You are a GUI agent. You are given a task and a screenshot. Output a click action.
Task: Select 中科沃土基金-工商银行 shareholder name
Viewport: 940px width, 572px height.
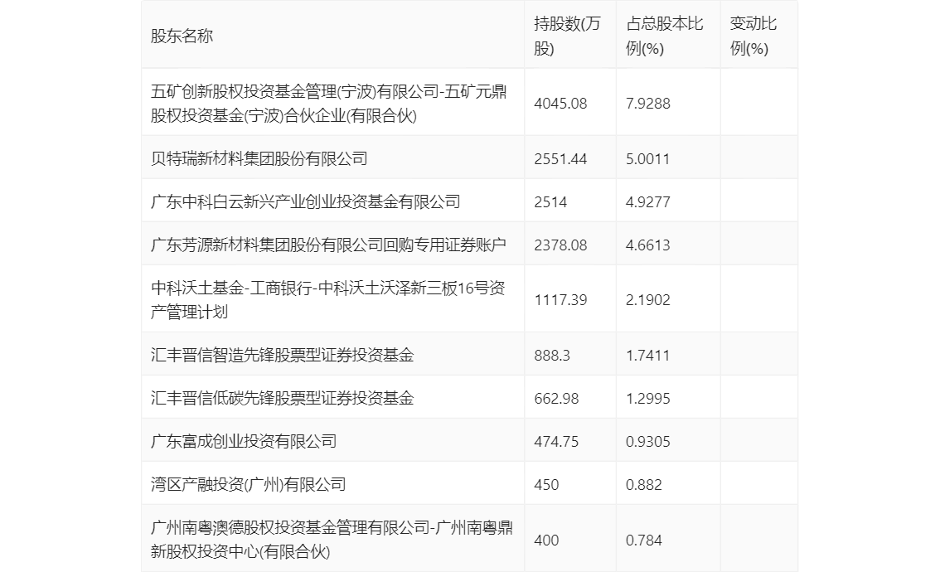point(328,300)
